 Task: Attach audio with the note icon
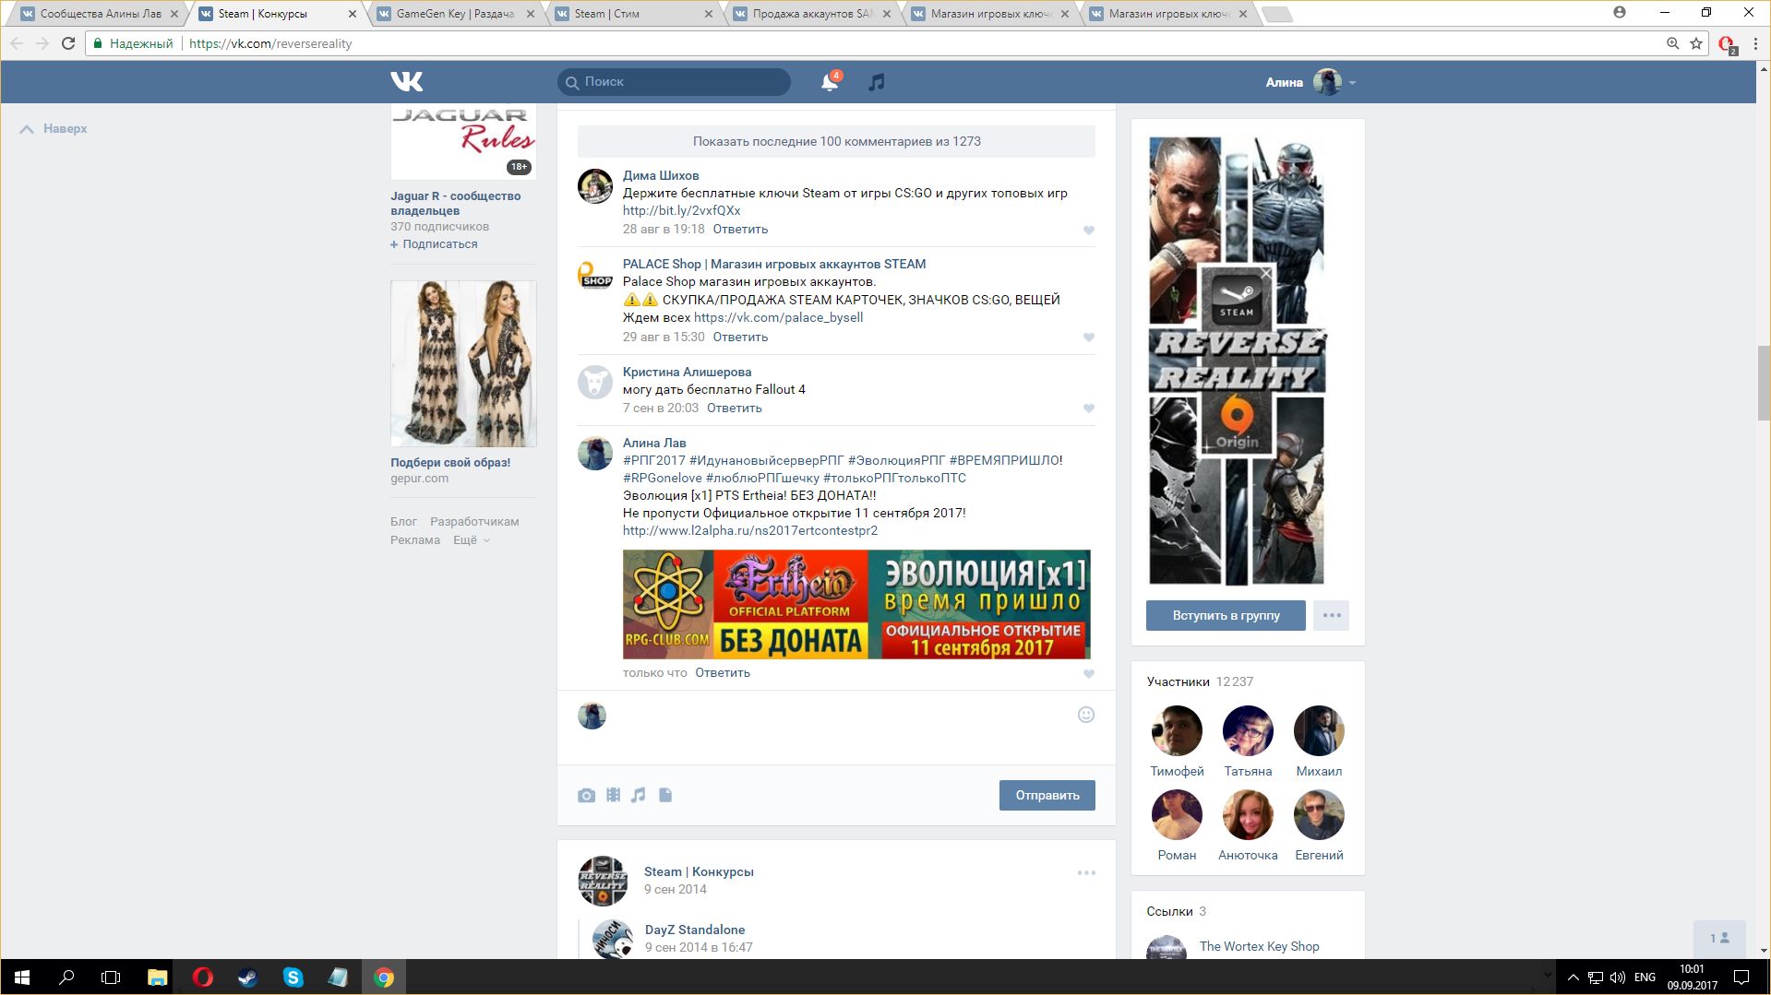[x=639, y=795]
